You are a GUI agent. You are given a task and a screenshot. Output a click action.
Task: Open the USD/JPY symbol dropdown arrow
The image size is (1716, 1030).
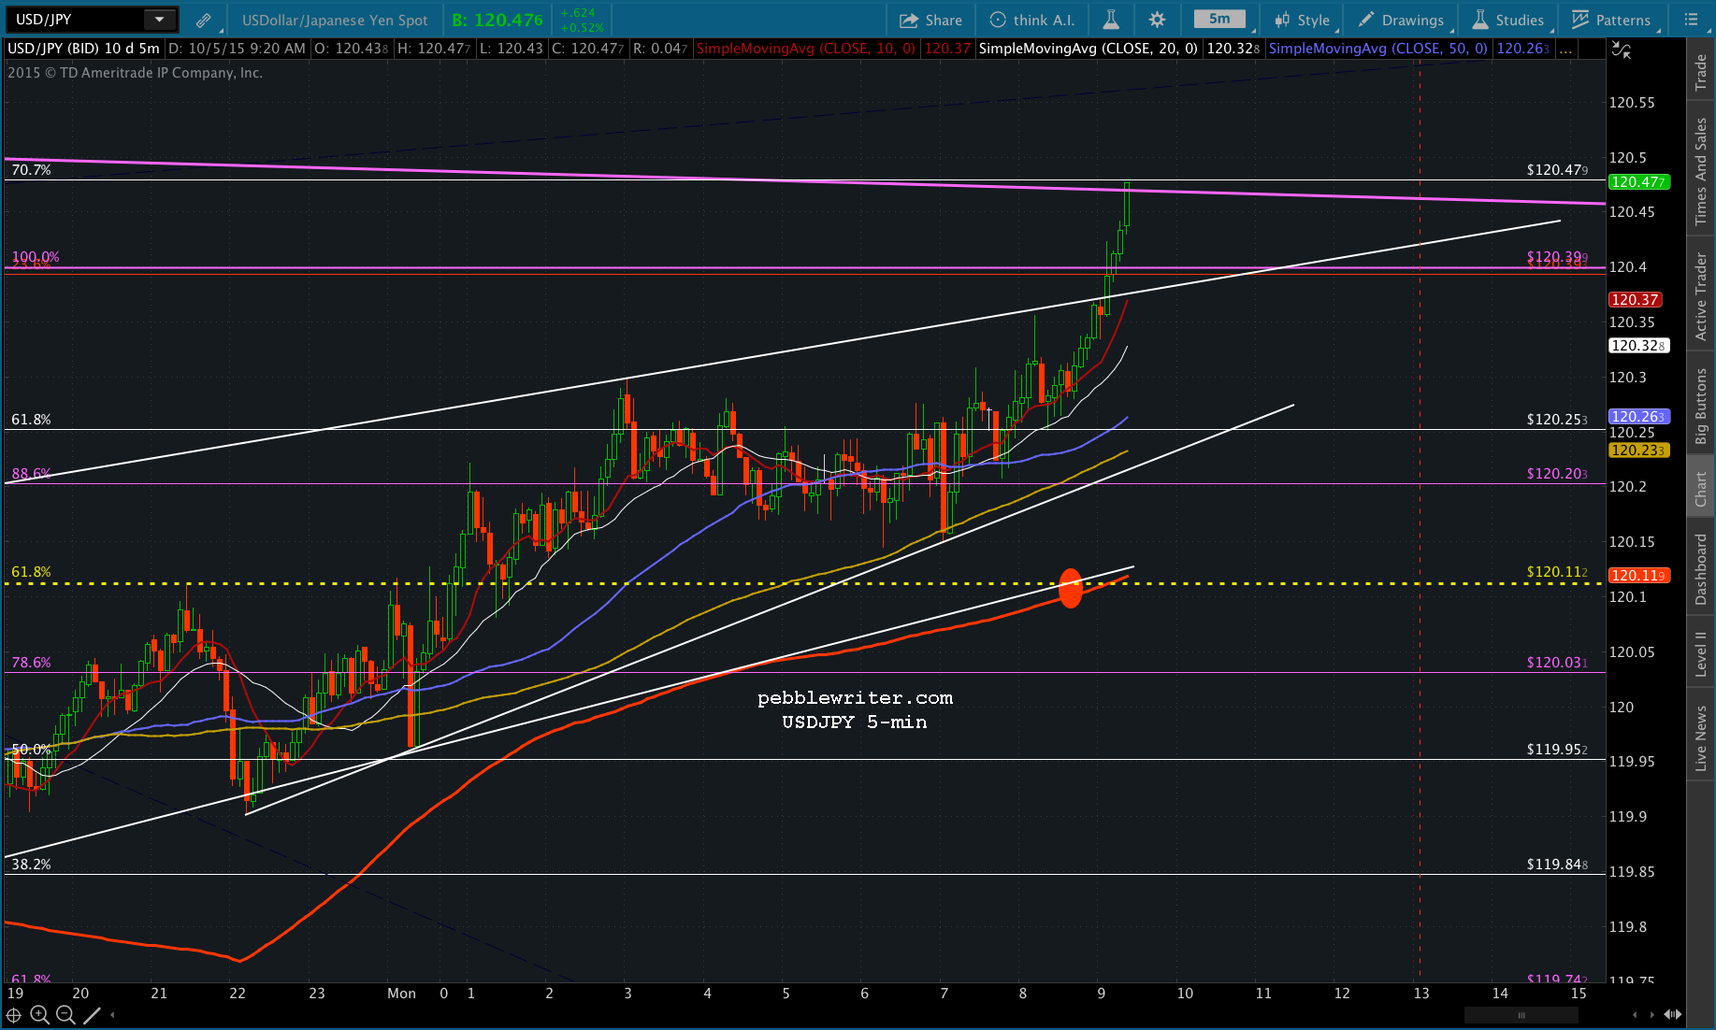(159, 20)
